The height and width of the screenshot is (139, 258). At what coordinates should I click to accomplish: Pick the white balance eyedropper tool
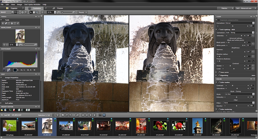click(18, 23)
